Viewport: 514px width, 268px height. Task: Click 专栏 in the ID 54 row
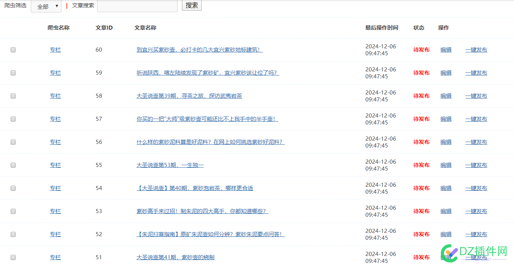pyautogui.click(x=55, y=188)
